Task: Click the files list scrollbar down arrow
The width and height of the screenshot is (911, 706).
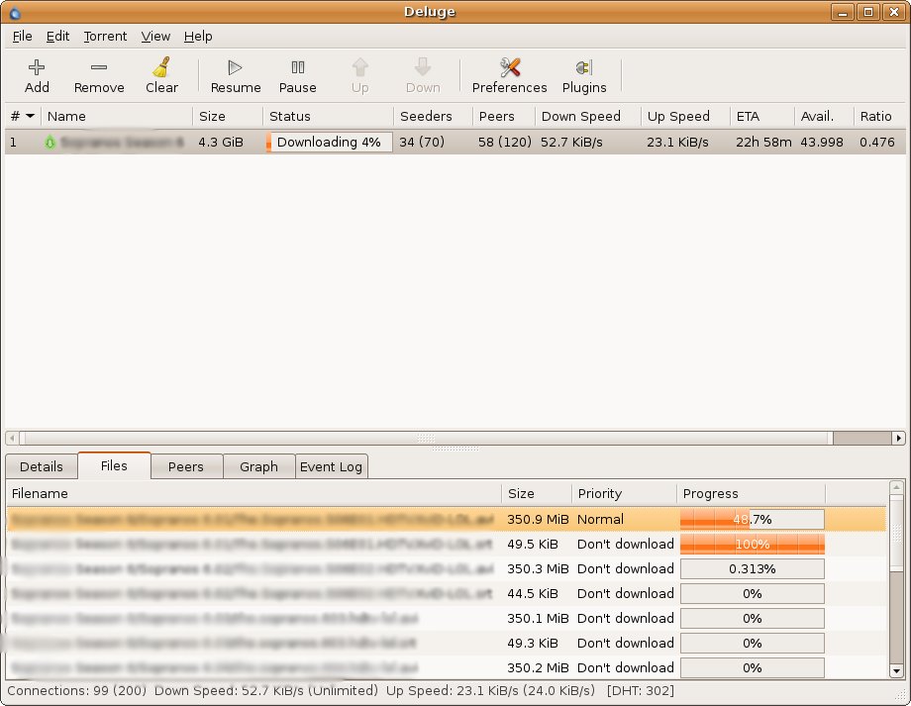Action: coord(896,670)
